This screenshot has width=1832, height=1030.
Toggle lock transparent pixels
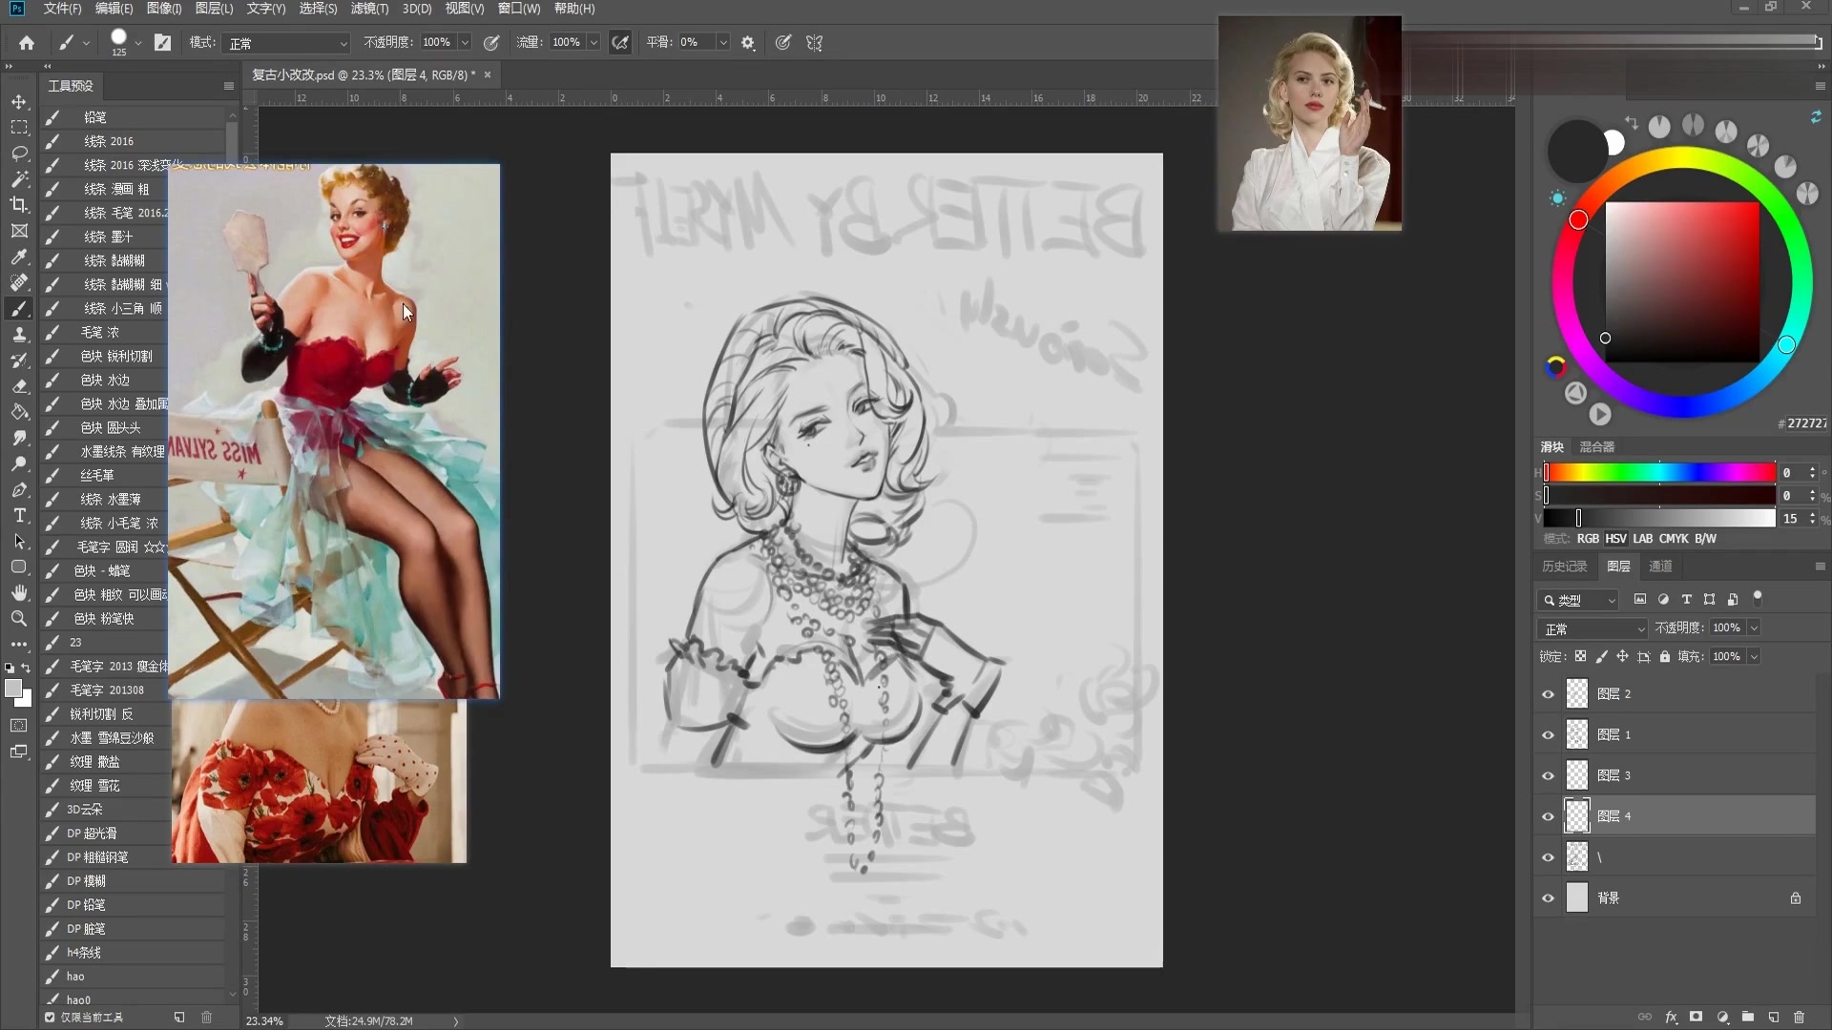tap(1580, 656)
